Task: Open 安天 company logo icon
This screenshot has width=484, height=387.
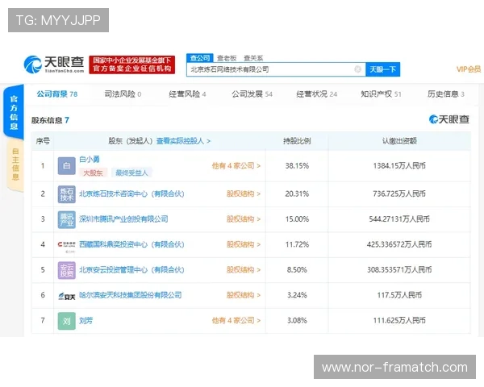Action: pos(67,296)
